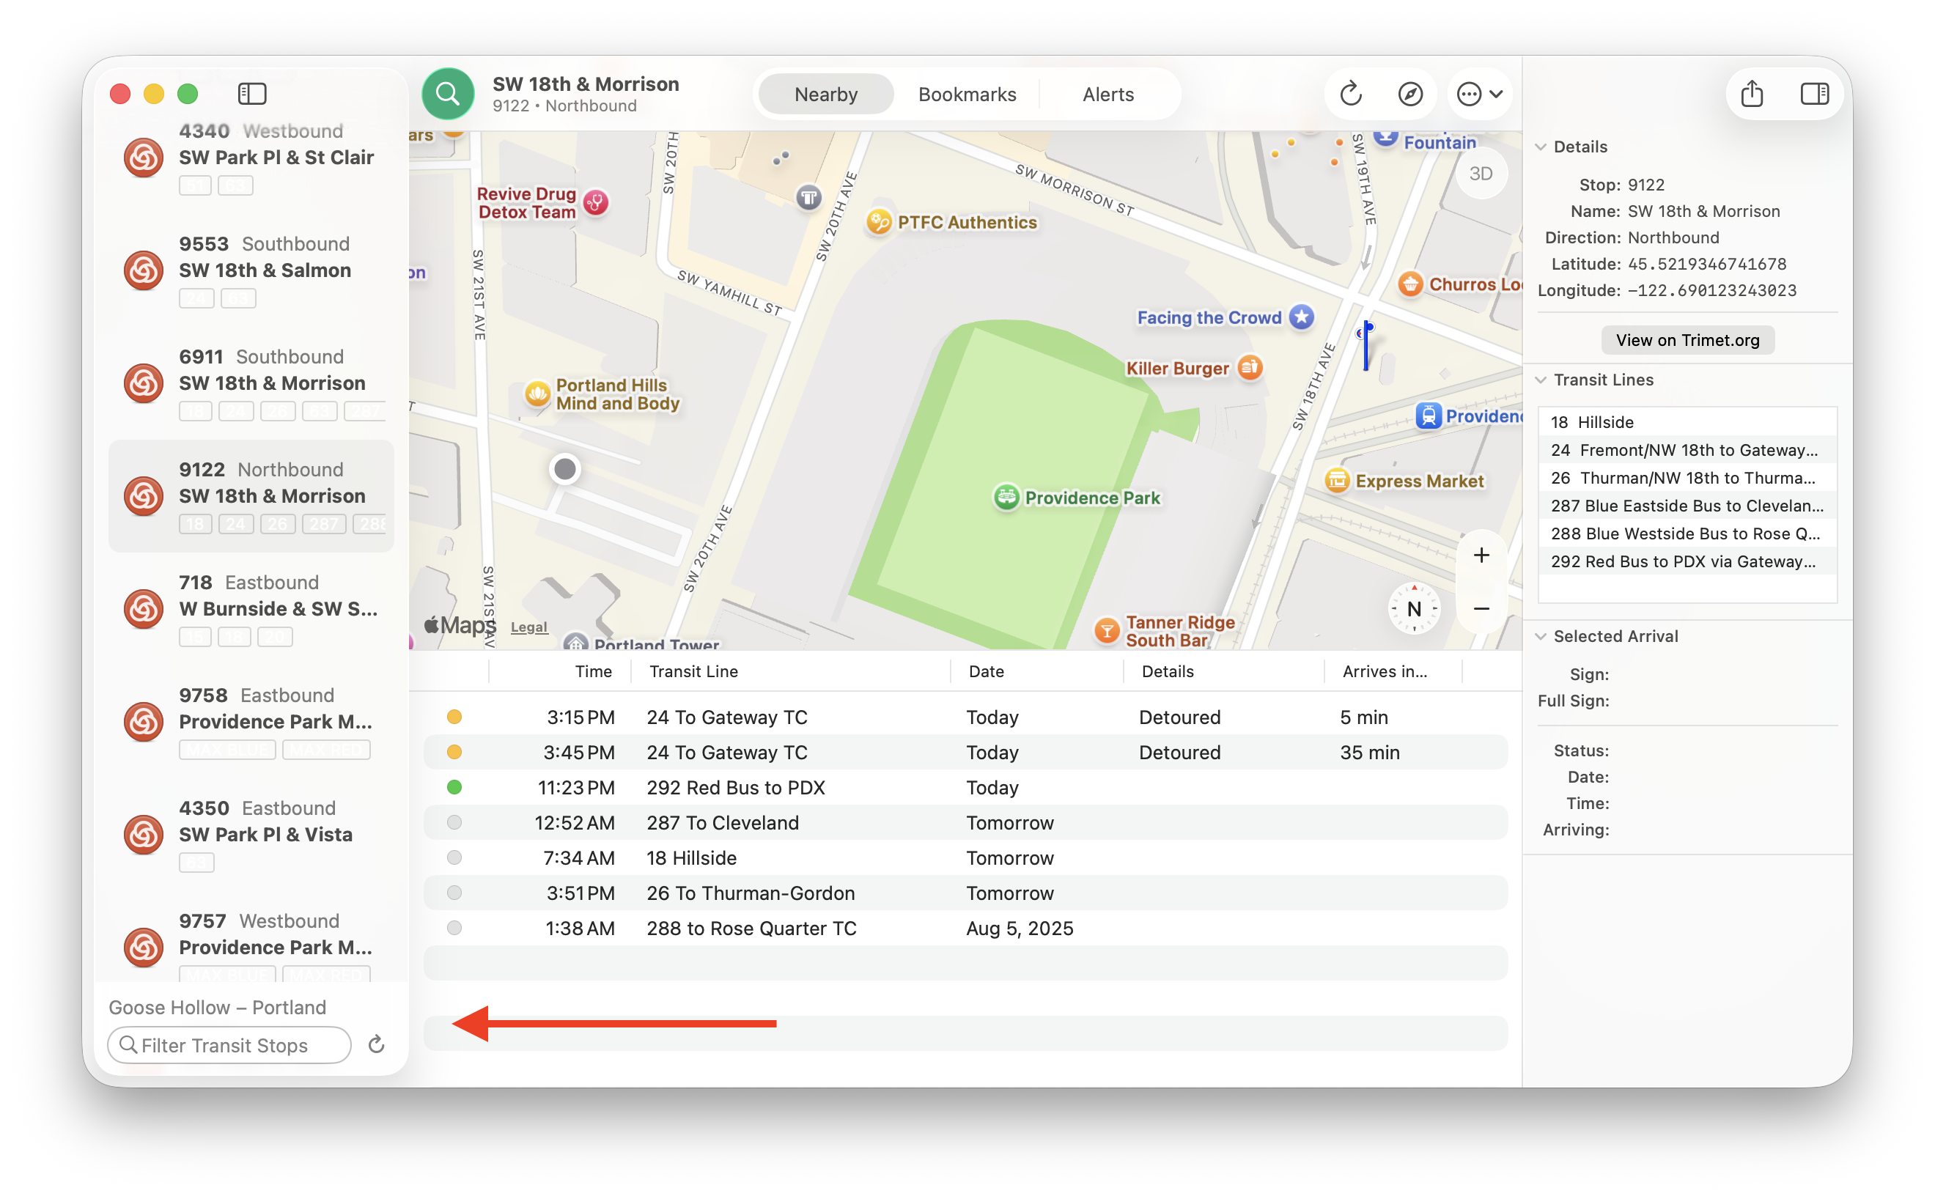
Task: Open the more options ellipsis menu
Action: coord(1479,94)
